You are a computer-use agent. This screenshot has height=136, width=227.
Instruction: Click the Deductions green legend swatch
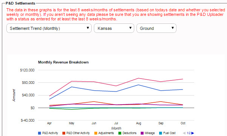pyautogui.click(x=120, y=133)
